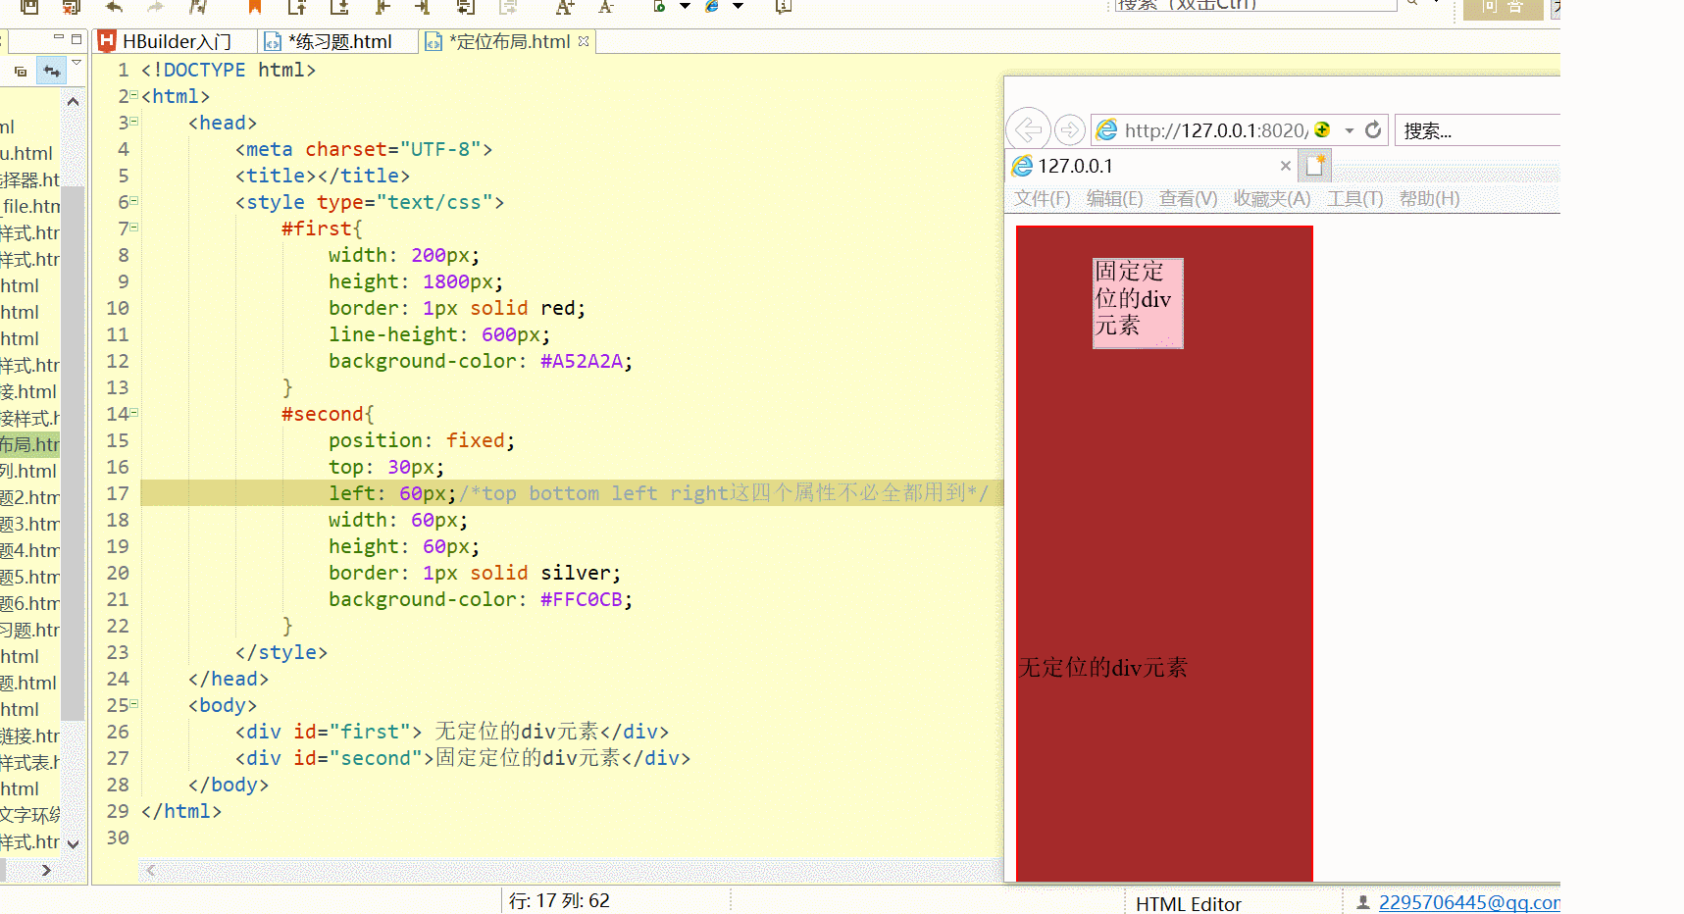Click collapse all icon in project panel

[21, 72]
